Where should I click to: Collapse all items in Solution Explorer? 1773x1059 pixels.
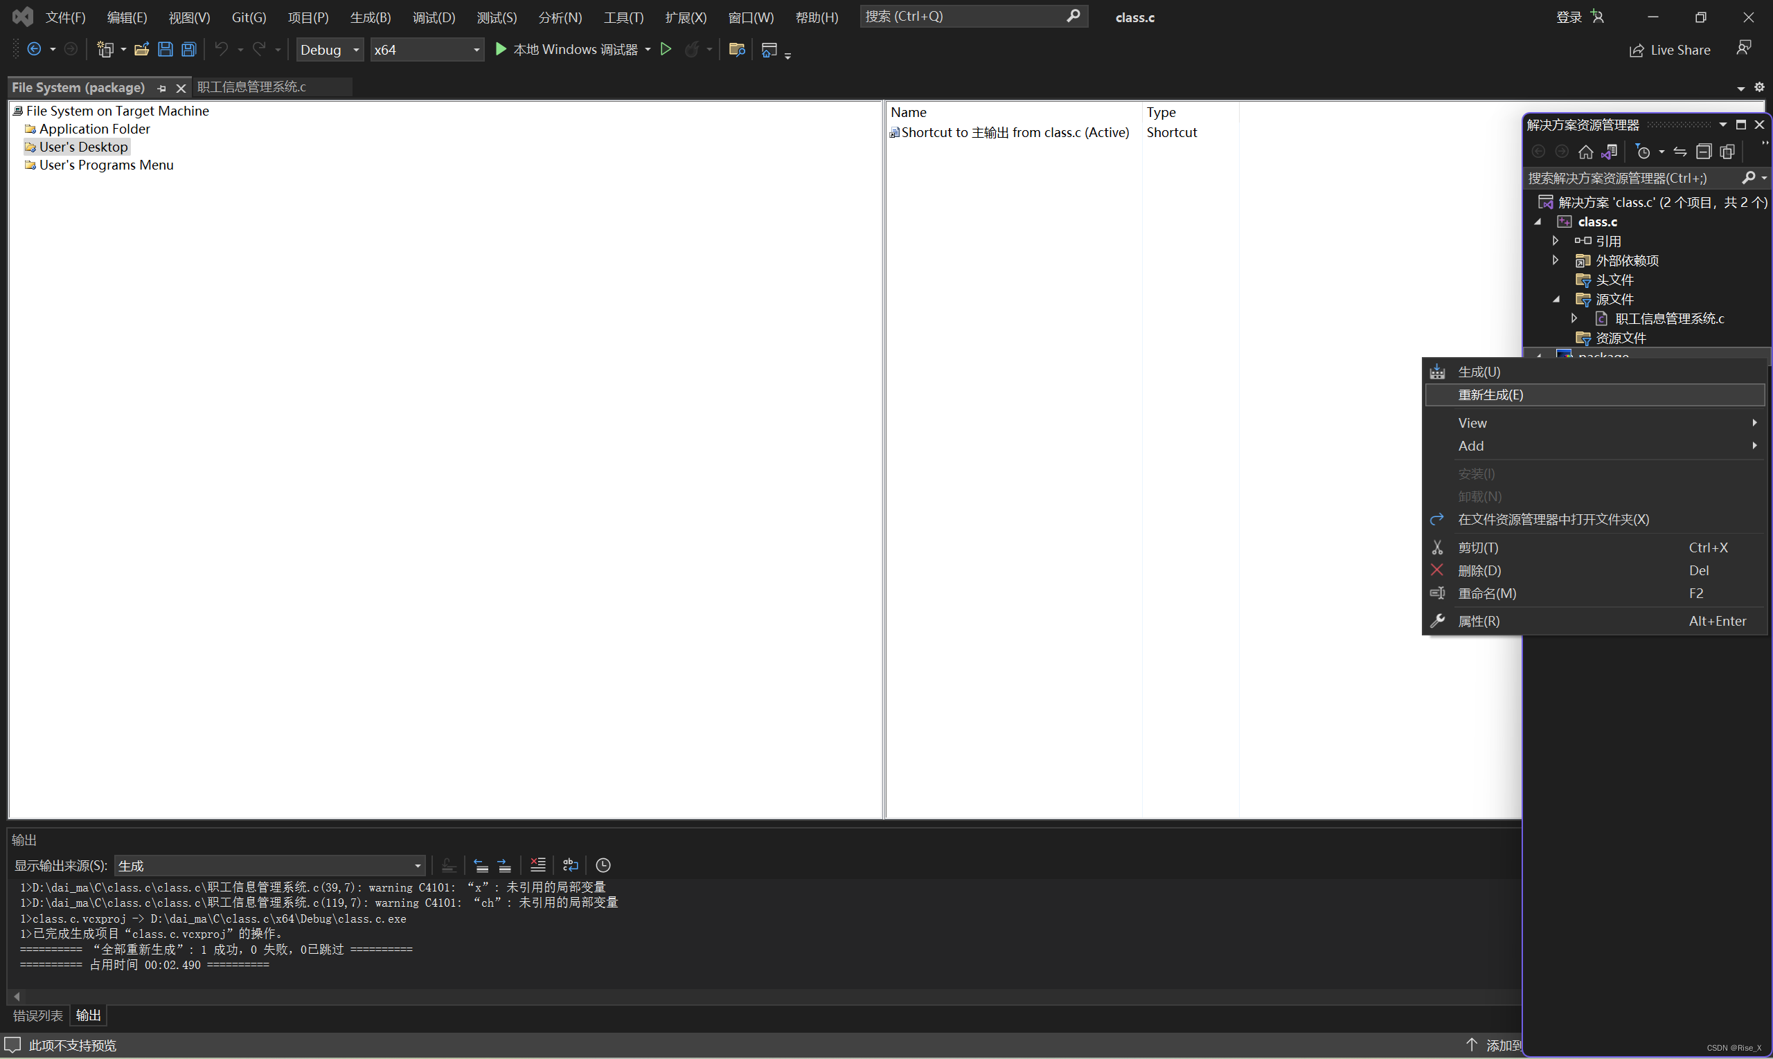coord(1704,152)
